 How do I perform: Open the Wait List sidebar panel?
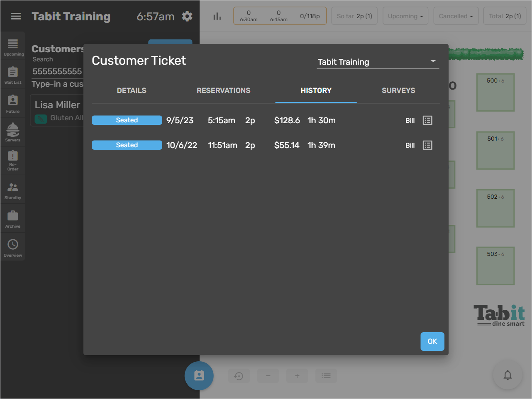click(13, 75)
